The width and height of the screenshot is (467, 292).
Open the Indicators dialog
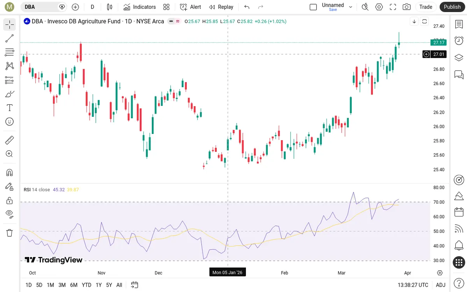139,7
